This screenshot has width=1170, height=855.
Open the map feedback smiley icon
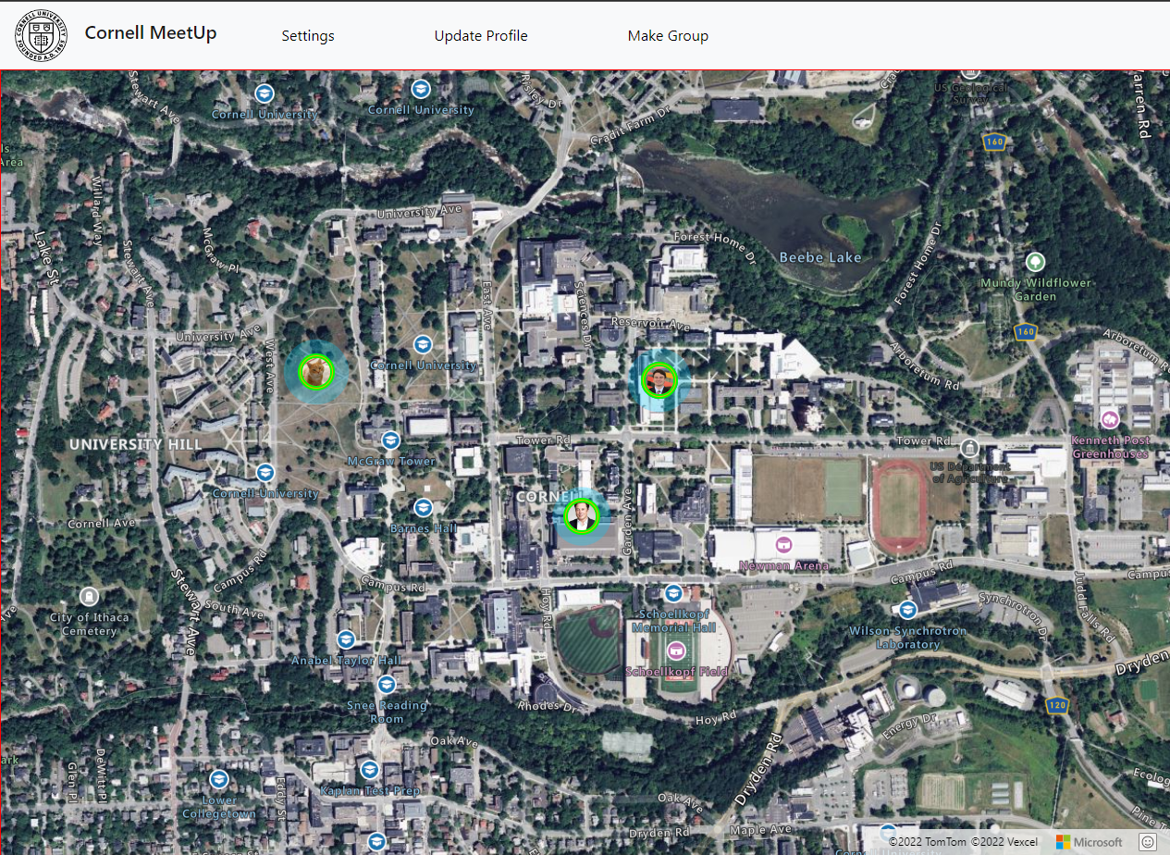tap(1148, 842)
